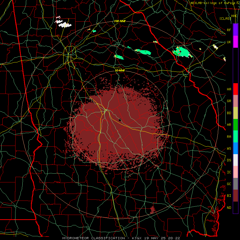Click the BI legend label

click(229, 196)
